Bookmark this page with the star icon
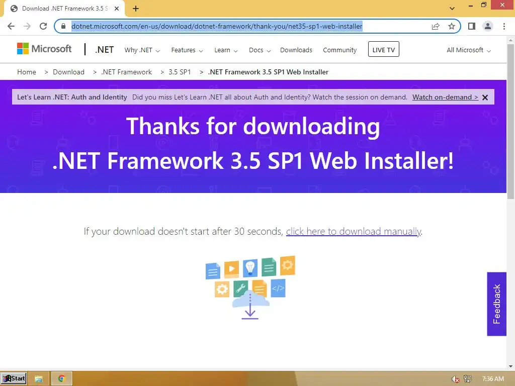515x386 pixels. pos(452,26)
